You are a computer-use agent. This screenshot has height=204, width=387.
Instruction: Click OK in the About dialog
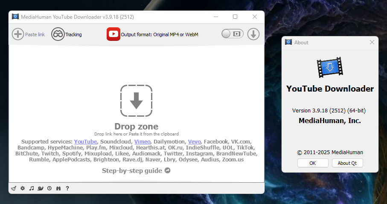point(313,163)
